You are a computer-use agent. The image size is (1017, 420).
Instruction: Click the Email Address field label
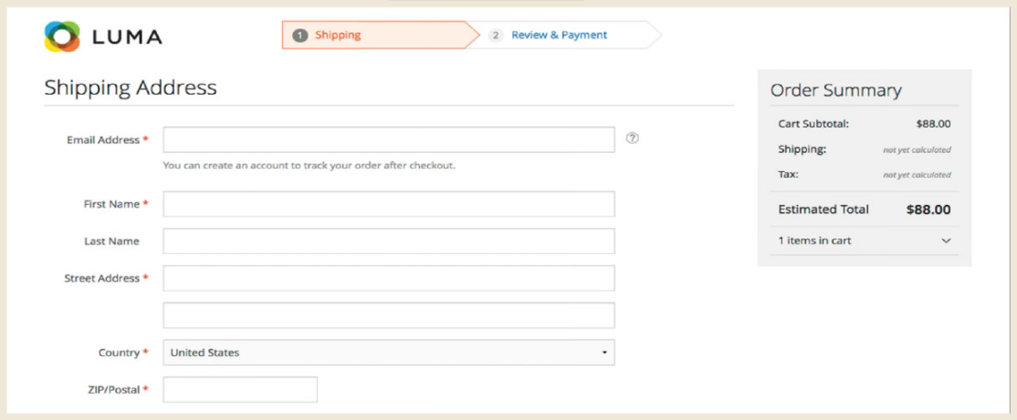(103, 139)
